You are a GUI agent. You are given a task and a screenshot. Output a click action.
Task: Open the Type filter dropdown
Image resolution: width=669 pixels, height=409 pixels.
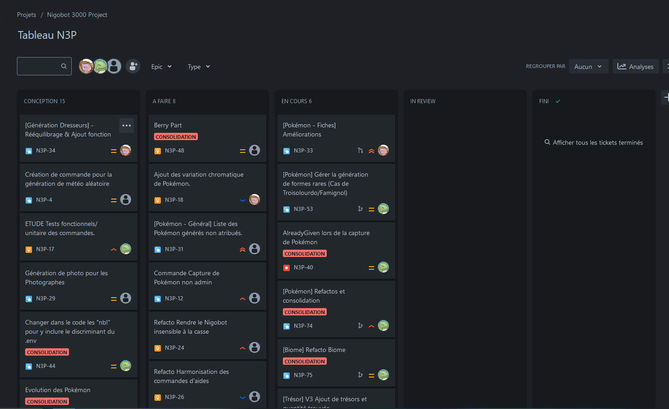click(x=198, y=66)
